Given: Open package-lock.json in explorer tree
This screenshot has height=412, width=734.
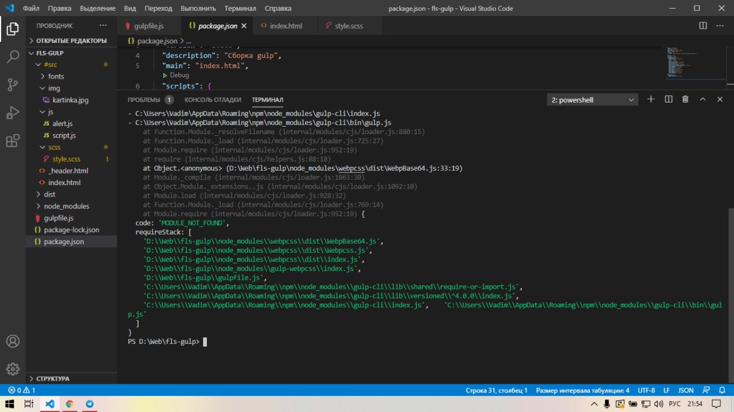Looking at the screenshot, I should click(72, 230).
